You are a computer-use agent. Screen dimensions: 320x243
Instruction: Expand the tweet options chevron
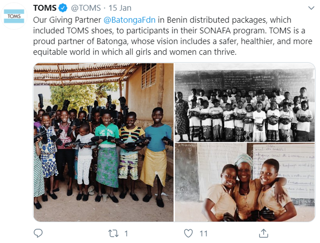311,8
